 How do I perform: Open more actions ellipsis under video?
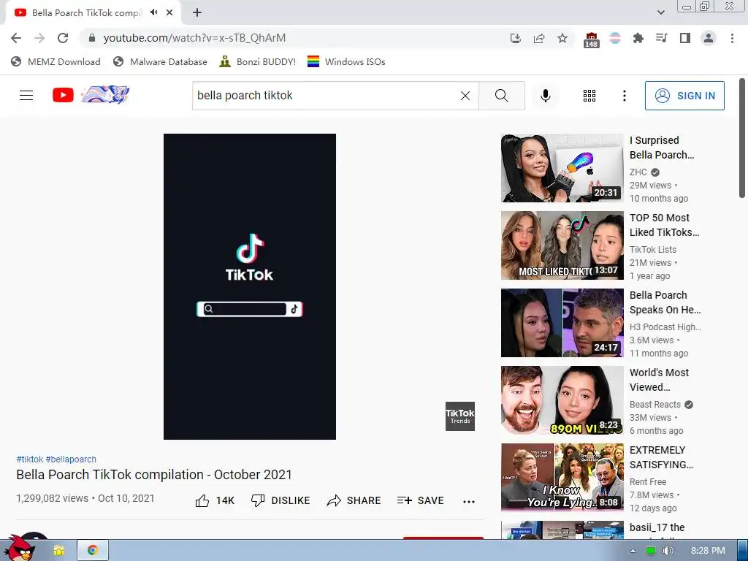click(x=469, y=501)
